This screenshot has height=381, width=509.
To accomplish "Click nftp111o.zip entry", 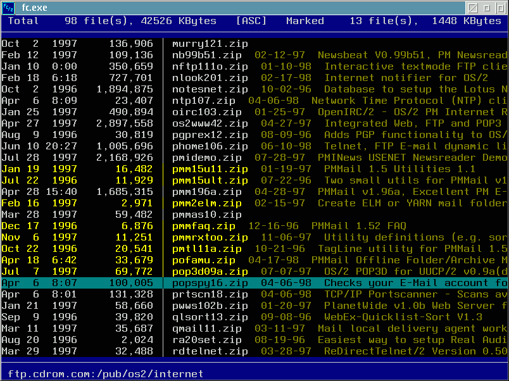I will point(210,66).
